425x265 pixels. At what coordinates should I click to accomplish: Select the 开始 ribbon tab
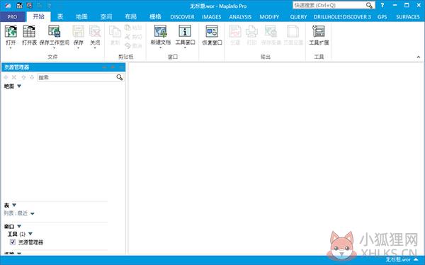[x=38, y=16]
